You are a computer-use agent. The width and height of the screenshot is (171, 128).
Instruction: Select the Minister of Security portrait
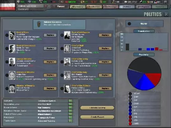click(x=12, y=89)
